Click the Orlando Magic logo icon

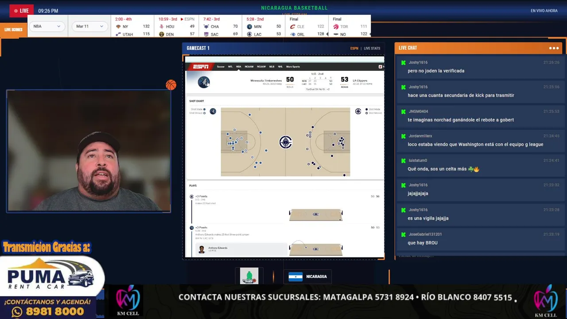(x=292, y=34)
